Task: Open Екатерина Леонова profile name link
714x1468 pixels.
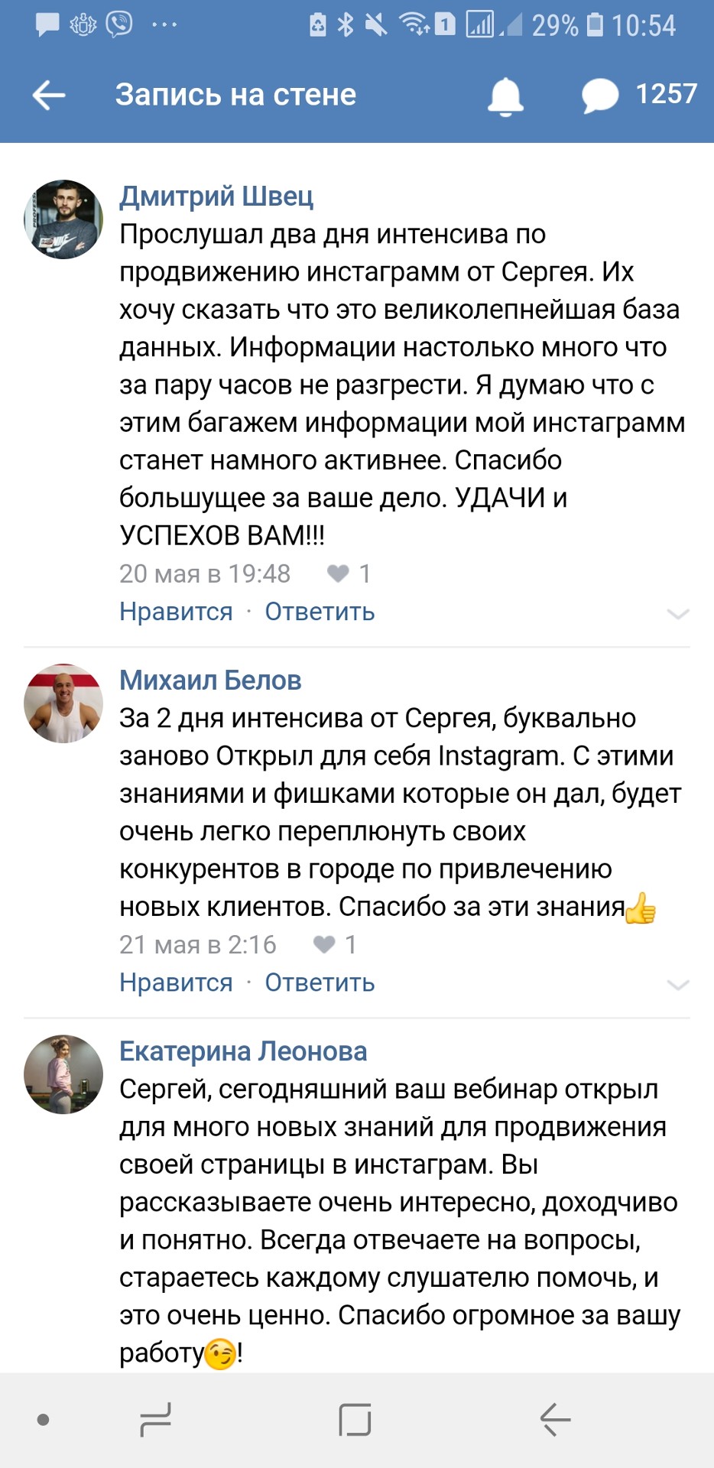Action: pyautogui.click(x=243, y=1051)
